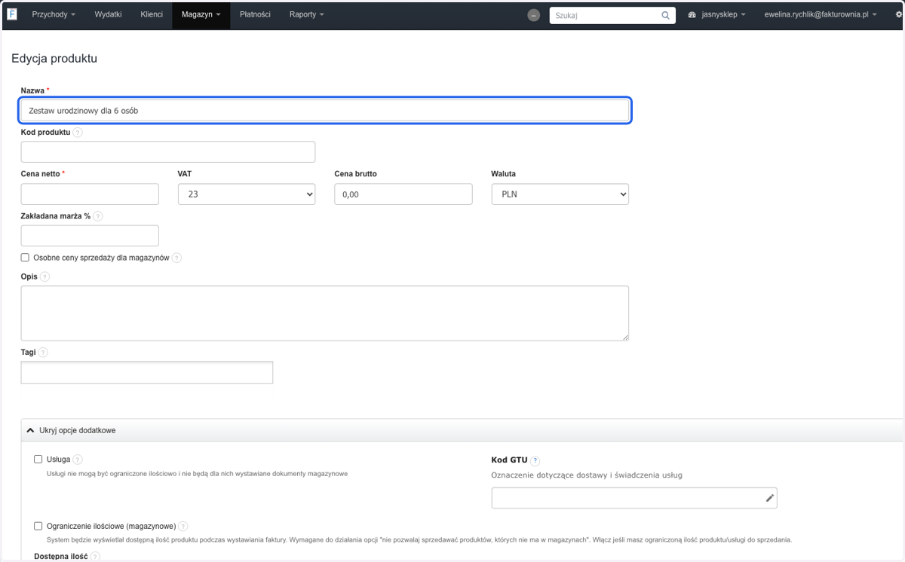Click the Cena netto input field
The width and height of the screenshot is (905, 562).
[90, 194]
